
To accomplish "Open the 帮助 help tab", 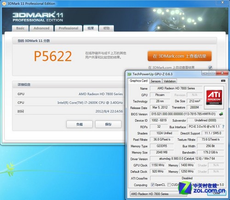I will 106,28.
